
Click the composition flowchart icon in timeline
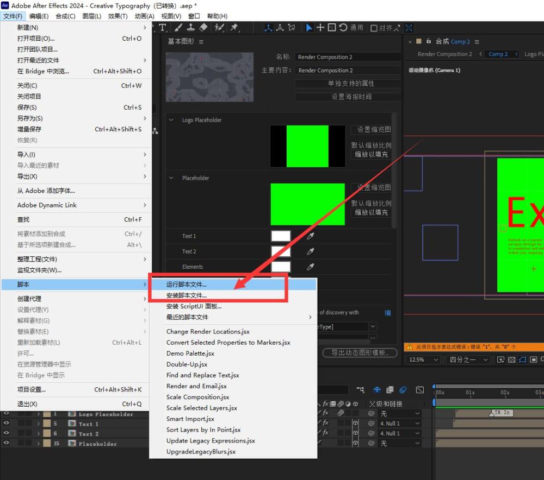tap(361, 390)
